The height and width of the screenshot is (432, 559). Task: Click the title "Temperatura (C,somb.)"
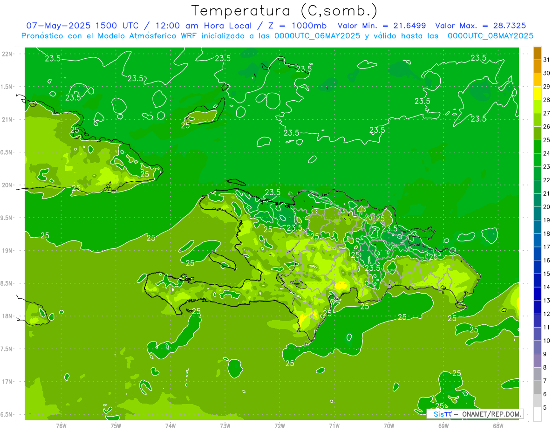(x=285, y=11)
